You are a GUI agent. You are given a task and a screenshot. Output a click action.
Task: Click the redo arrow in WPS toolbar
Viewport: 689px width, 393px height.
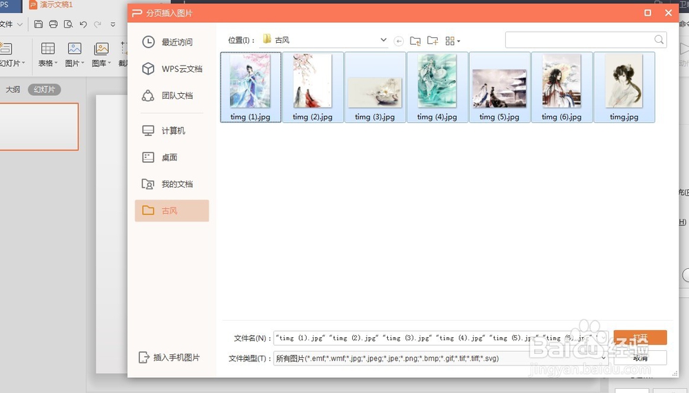click(98, 24)
